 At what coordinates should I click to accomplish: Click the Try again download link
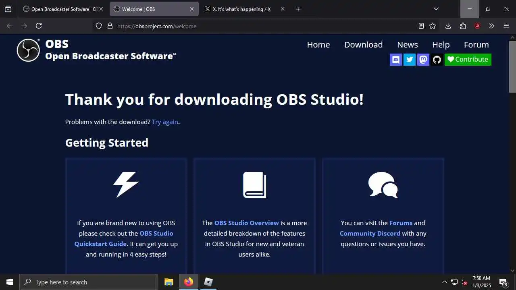pyautogui.click(x=165, y=122)
